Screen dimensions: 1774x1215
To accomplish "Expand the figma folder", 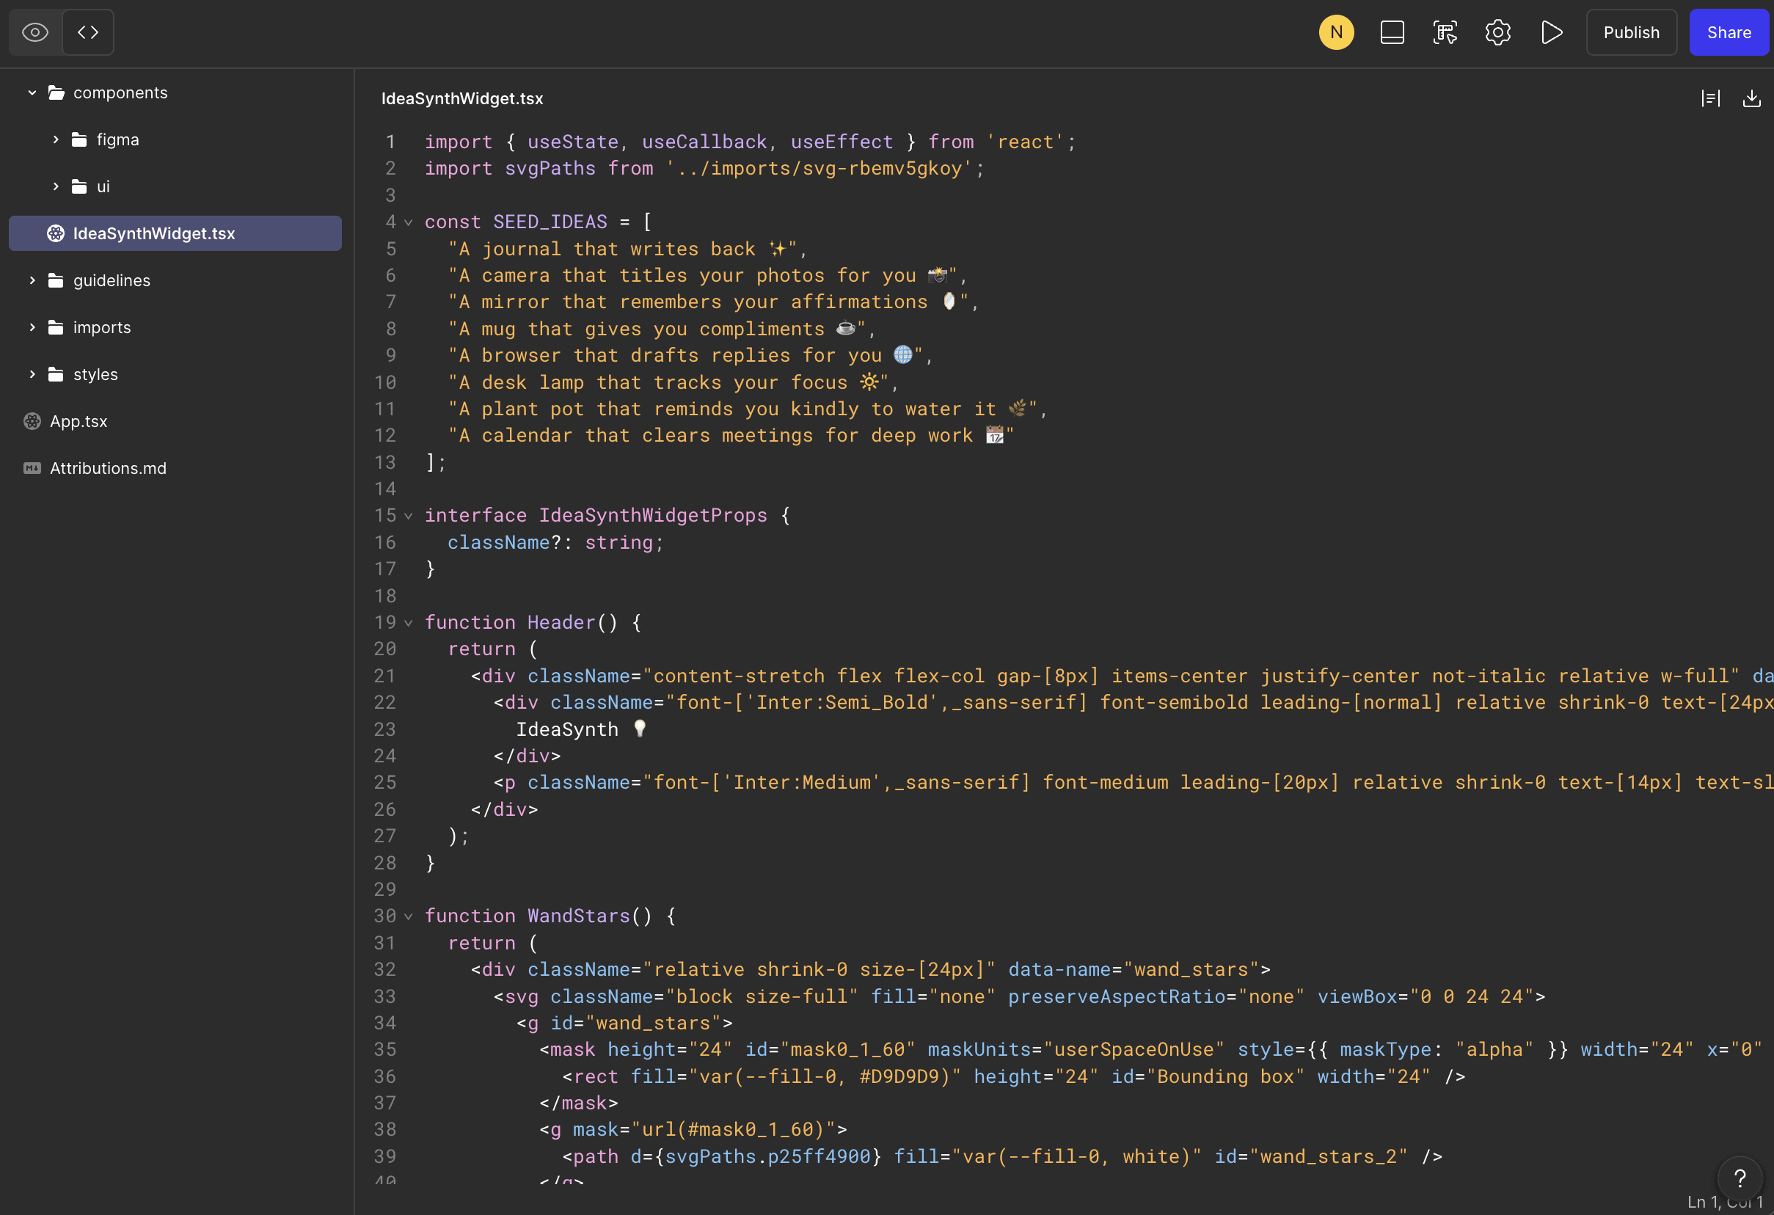I will coord(56,139).
